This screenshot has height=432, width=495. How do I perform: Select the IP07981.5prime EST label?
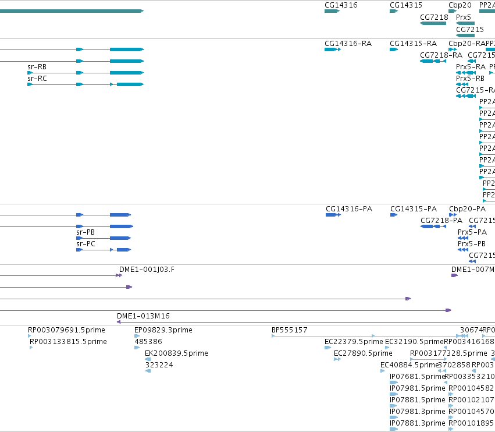click(x=417, y=388)
